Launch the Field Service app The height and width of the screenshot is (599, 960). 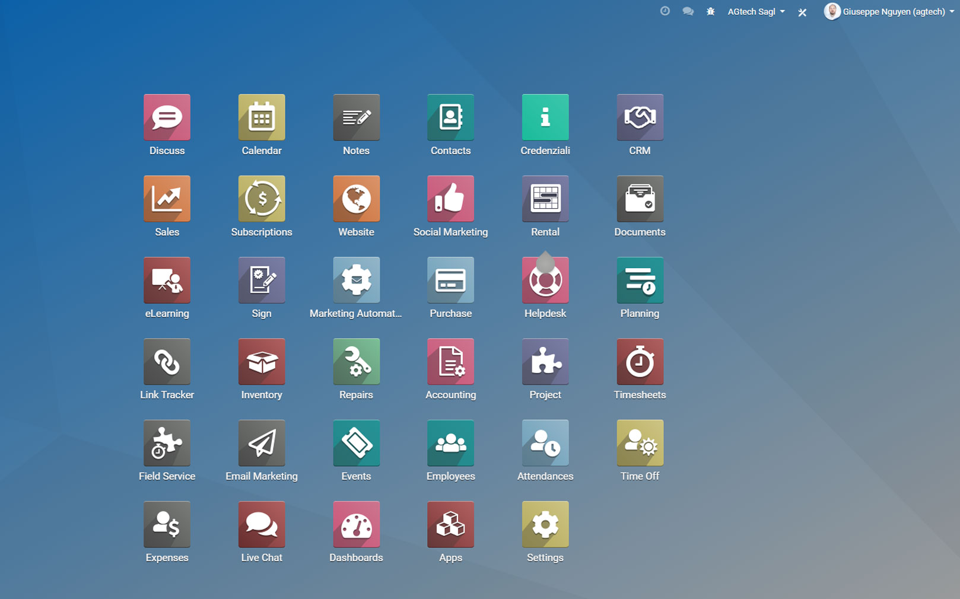[167, 443]
